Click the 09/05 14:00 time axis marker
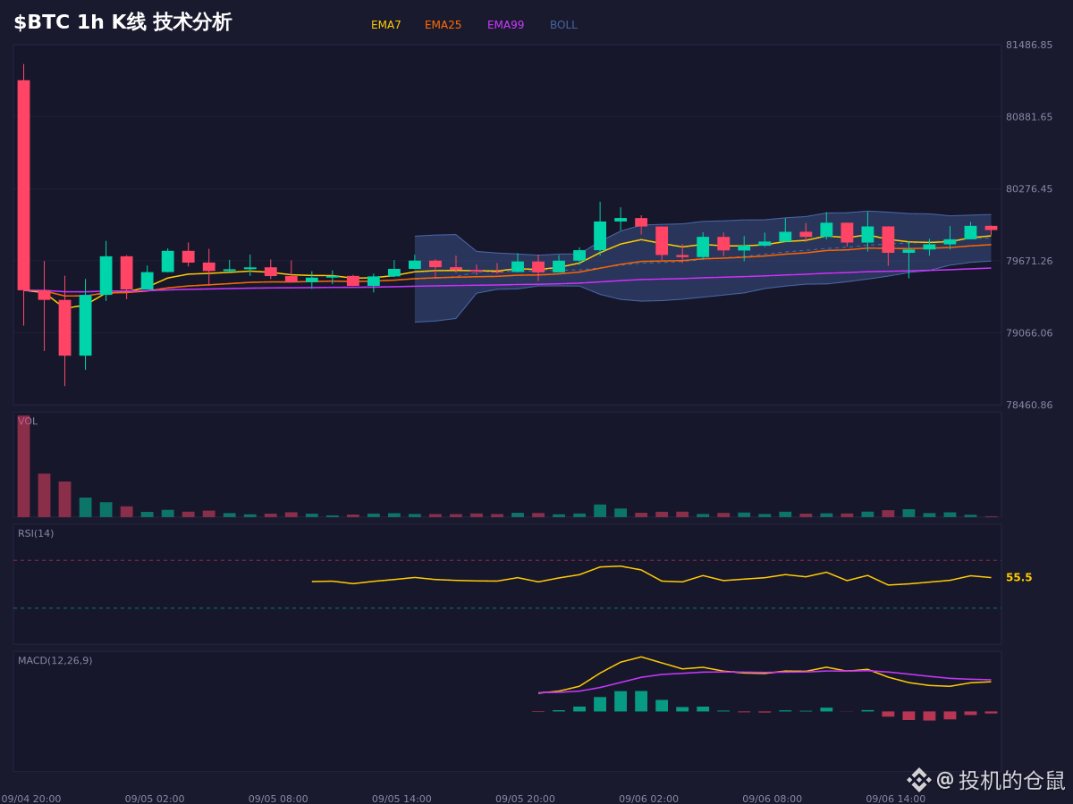 point(401,799)
